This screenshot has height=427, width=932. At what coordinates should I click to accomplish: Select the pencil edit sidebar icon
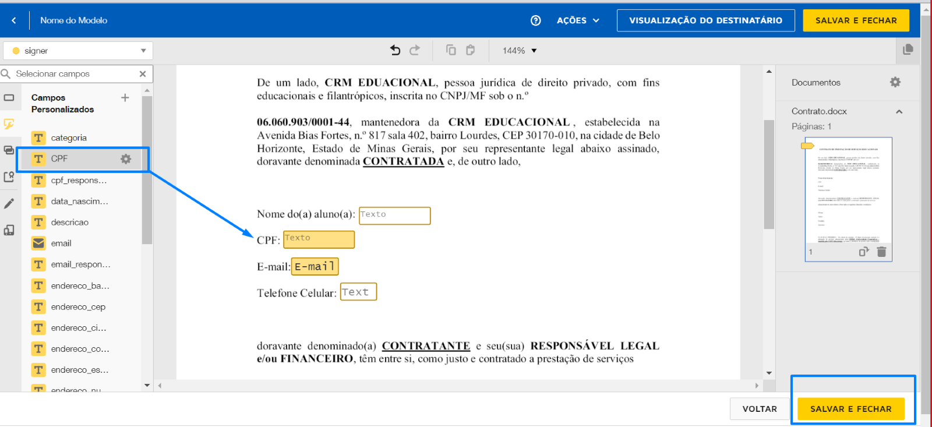9,203
